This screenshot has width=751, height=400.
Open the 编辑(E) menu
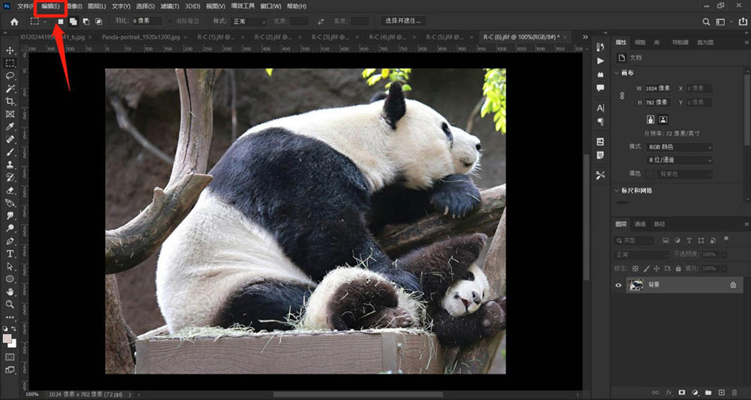(x=50, y=6)
